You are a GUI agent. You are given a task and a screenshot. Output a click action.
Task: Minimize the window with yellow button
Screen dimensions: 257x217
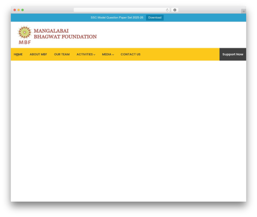[x=19, y=10]
